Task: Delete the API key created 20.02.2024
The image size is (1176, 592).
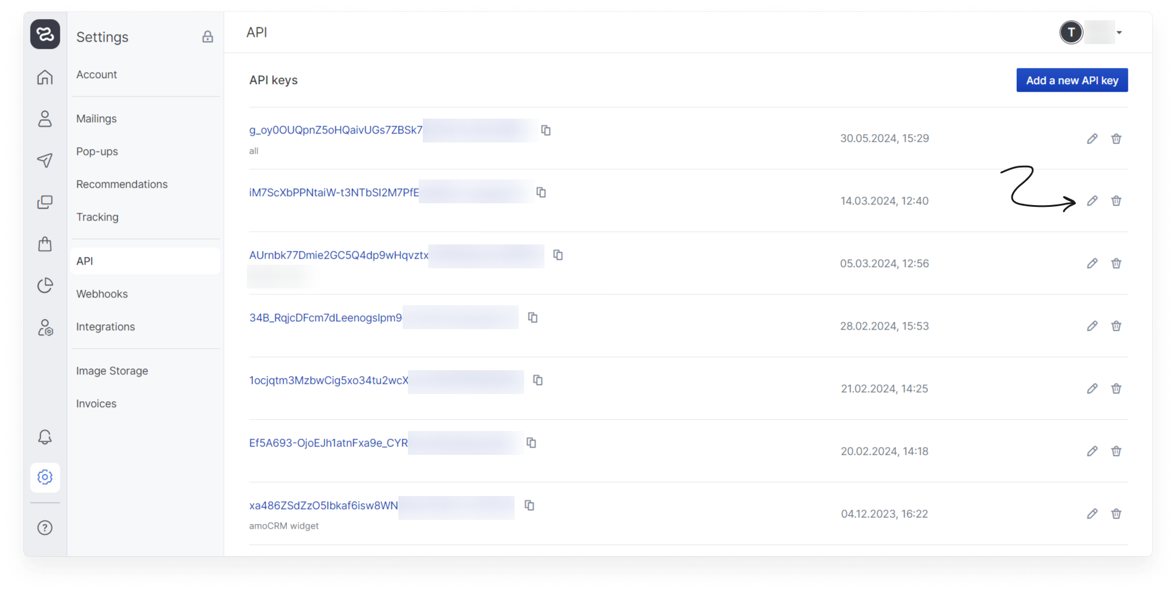Action: [1116, 451]
